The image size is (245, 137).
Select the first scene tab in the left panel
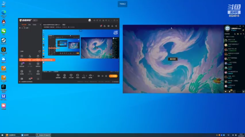click(24, 25)
